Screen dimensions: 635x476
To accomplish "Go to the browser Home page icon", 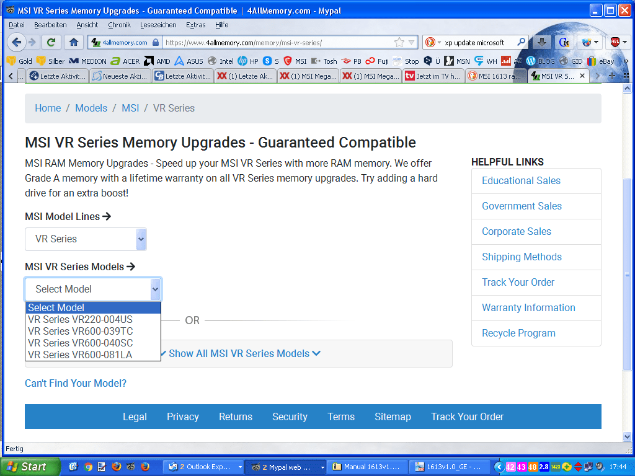I will 74,42.
